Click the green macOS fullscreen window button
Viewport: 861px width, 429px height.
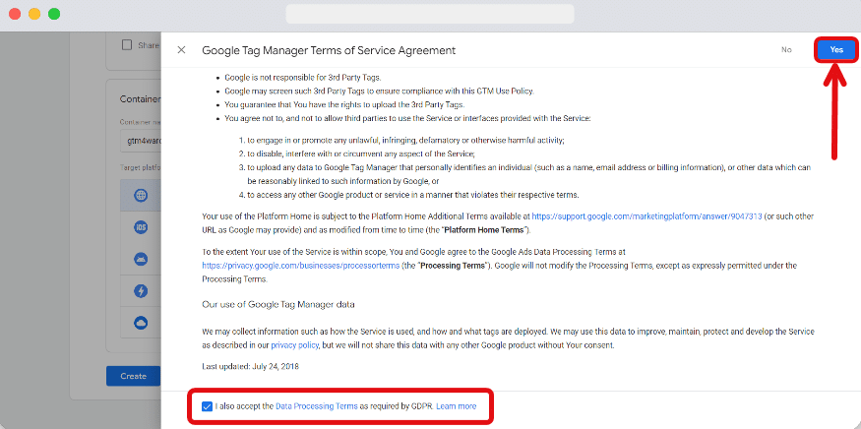click(54, 14)
